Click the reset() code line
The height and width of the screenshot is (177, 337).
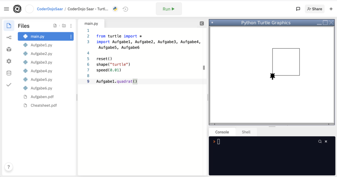coord(104,58)
